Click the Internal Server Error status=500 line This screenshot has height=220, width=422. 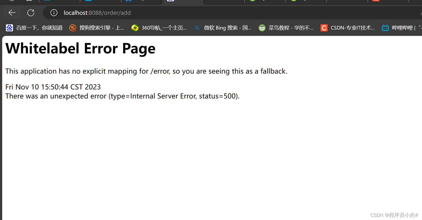click(x=122, y=96)
